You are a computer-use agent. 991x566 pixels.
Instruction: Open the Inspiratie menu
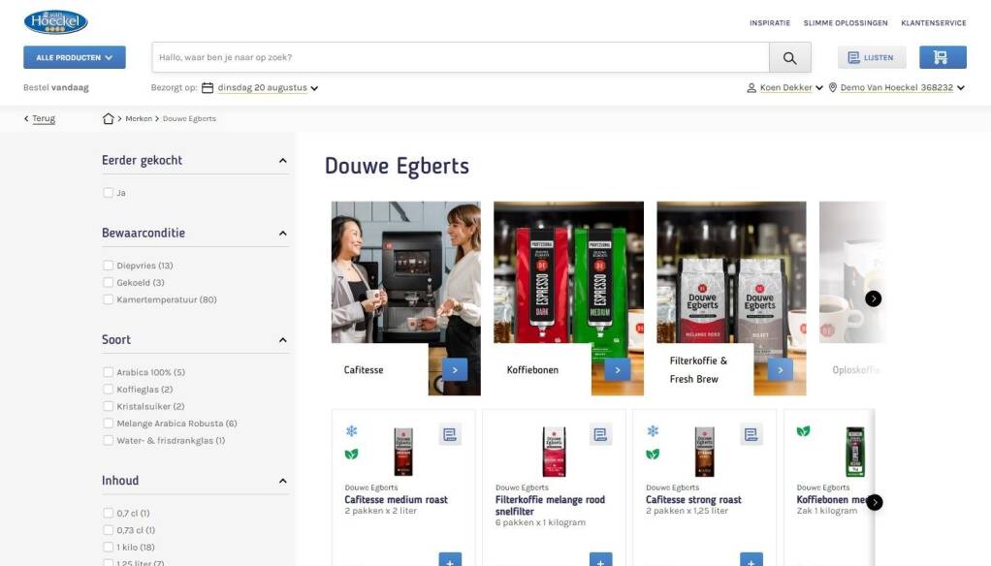click(770, 22)
